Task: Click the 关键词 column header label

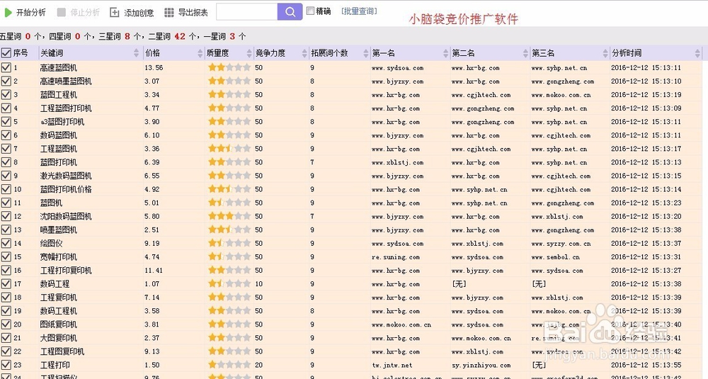Action: [52, 53]
